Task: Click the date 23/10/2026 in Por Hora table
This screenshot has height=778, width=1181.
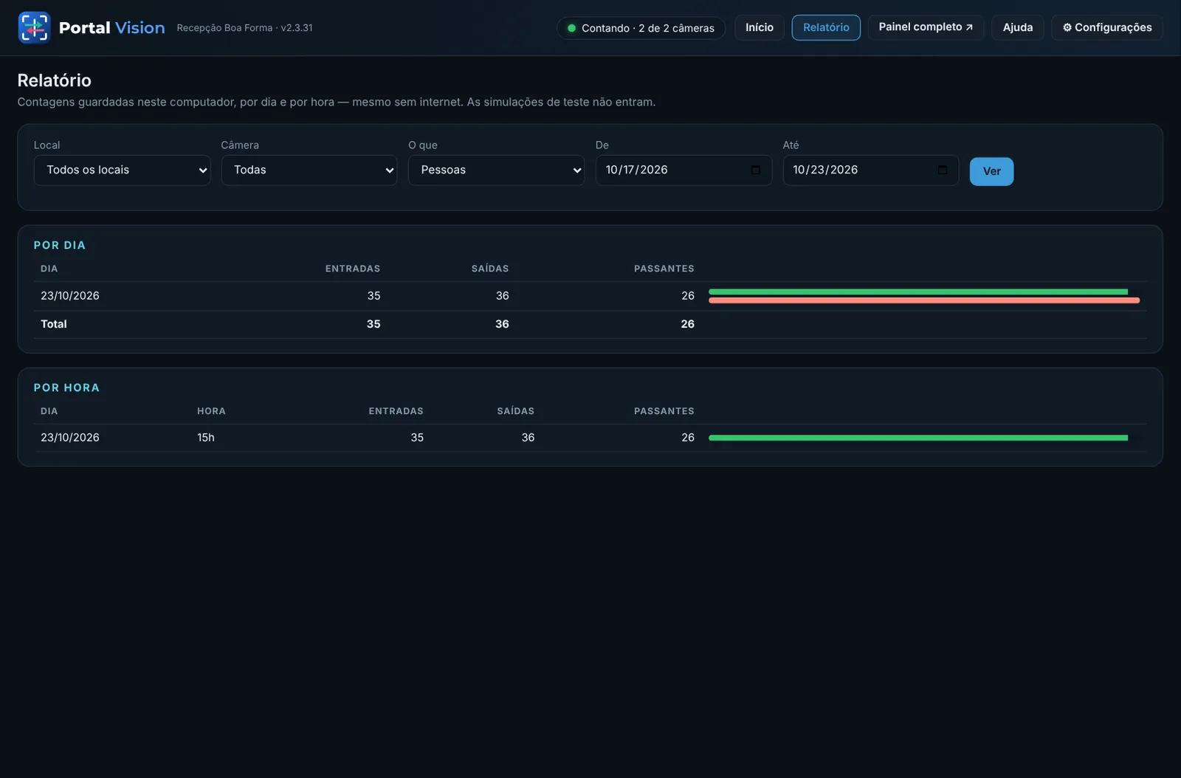Action: [x=70, y=438]
